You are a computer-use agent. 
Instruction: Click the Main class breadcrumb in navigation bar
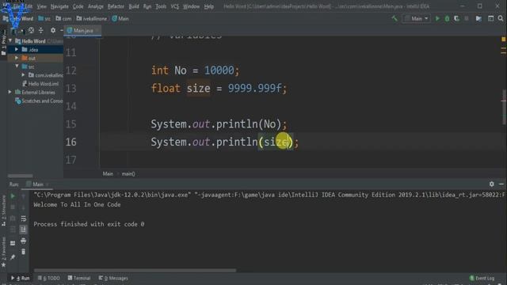click(x=120, y=19)
